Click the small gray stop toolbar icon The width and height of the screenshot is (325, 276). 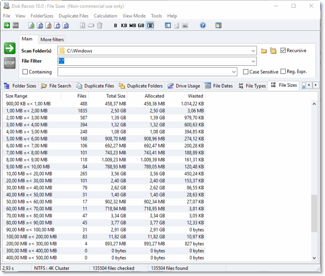point(15,26)
